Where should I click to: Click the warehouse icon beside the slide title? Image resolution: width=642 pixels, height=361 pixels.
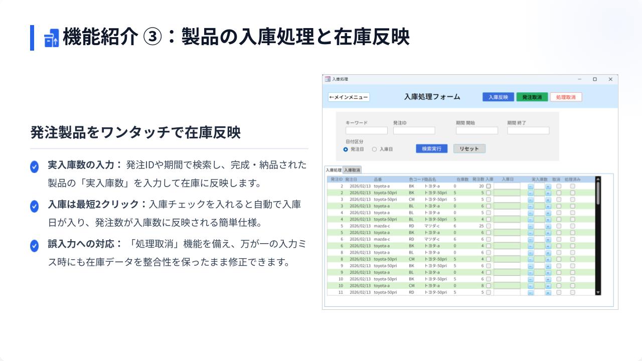[51, 38]
